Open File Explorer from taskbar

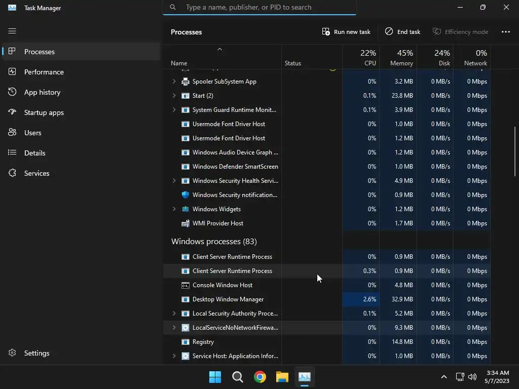pos(282,377)
